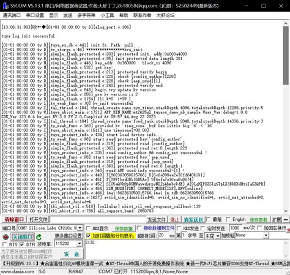Image resolution: width=290 pixels, height=275 pixels.
Task: Click the SSCOM app icon in title bar
Action: [6, 6]
